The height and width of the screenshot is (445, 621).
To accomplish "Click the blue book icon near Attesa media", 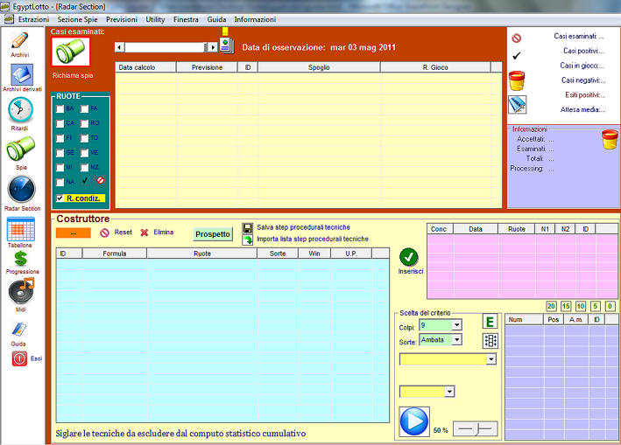I will click(x=518, y=104).
